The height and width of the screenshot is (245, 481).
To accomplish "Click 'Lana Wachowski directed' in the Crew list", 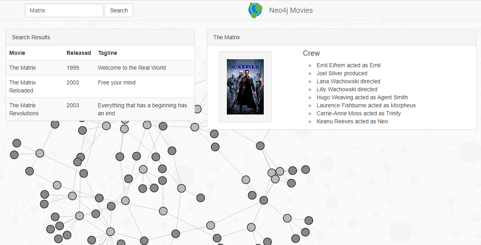I will [x=348, y=81].
